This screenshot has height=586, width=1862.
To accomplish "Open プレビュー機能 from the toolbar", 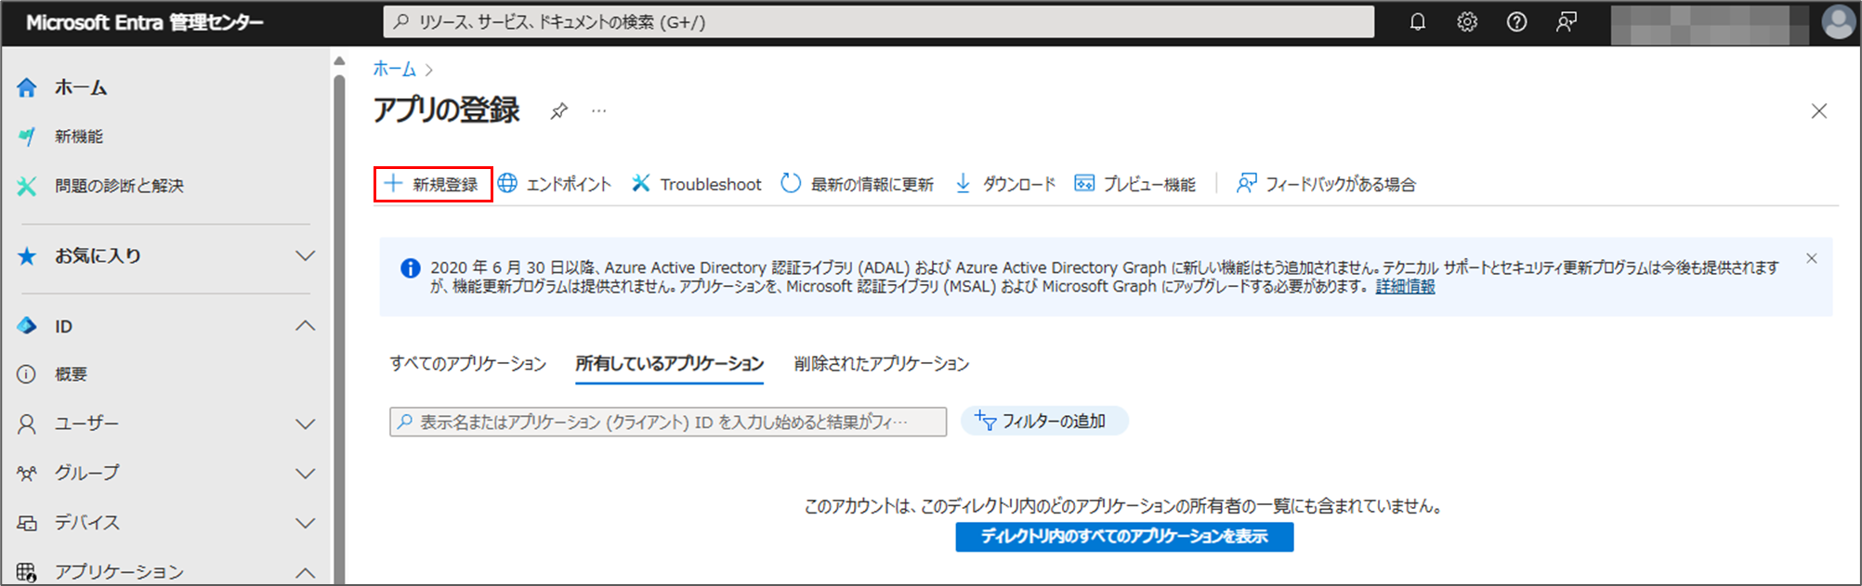I will (x=1135, y=184).
